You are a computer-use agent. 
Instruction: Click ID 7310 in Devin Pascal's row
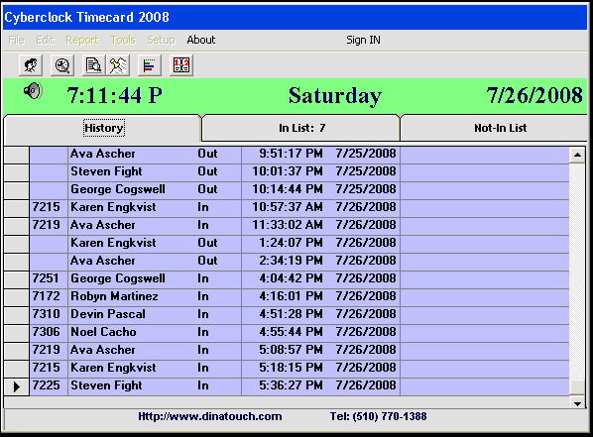[x=46, y=314]
